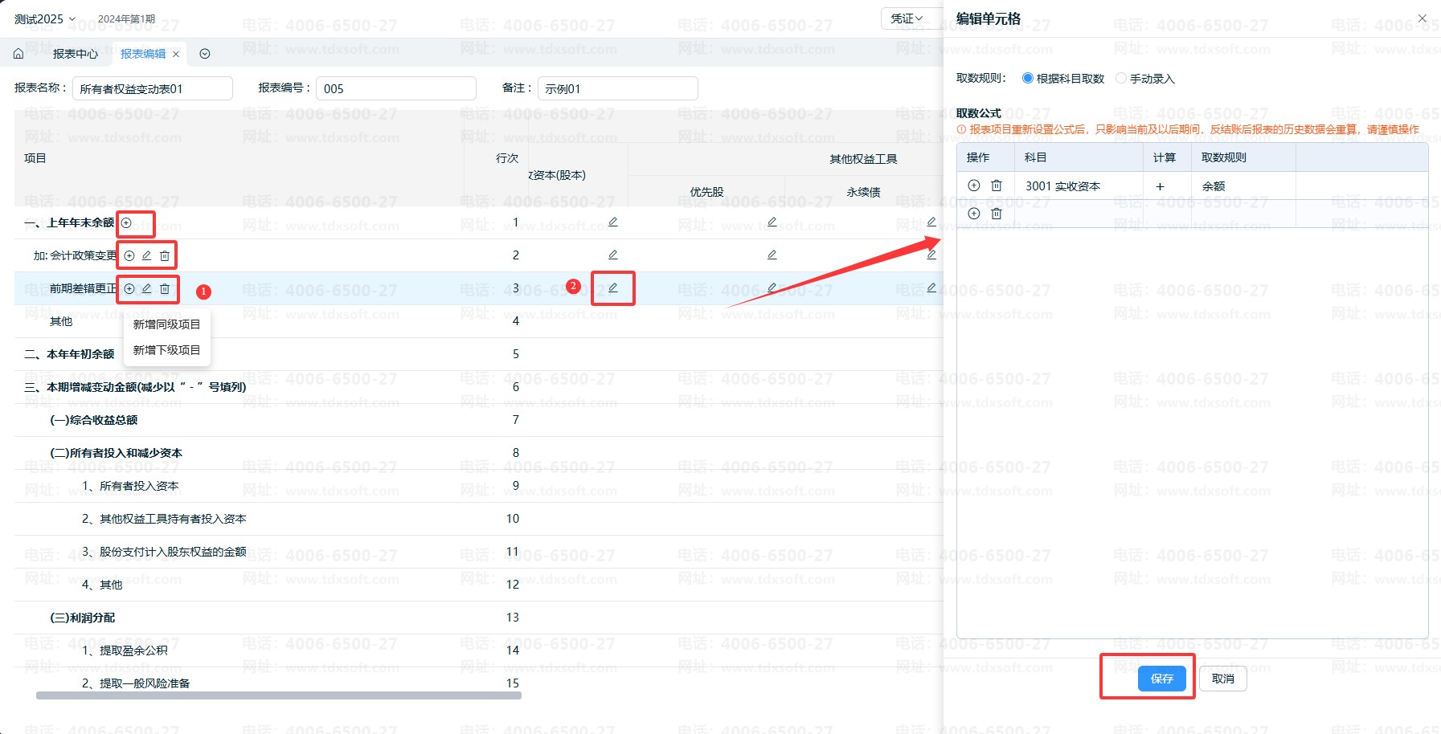
Task: Click the home icon in tab bar
Action: (18, 54)
